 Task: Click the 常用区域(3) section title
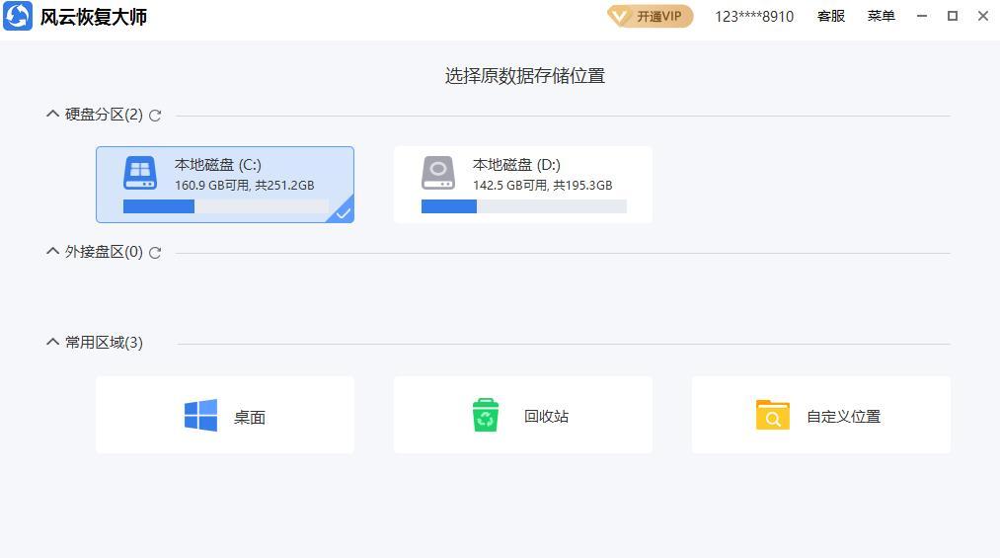click(104, 343)
